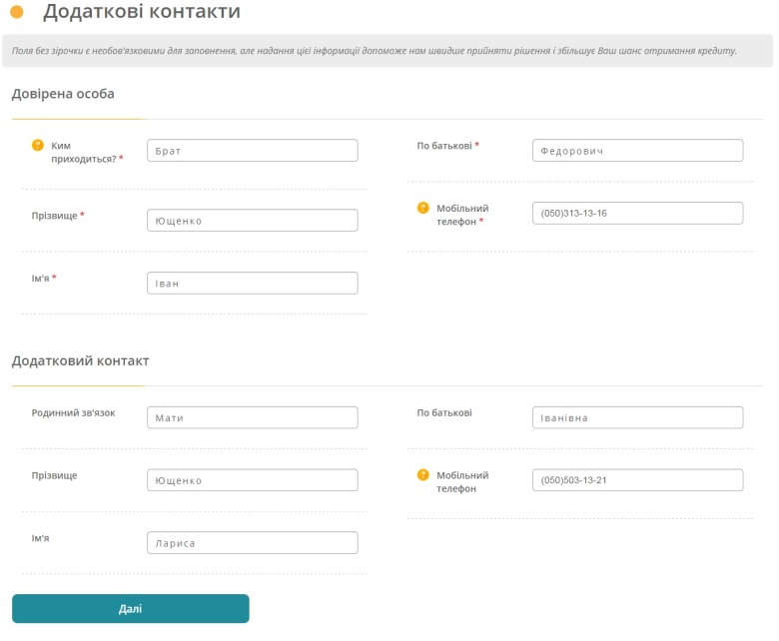
Task: Focus the По батькові field containing Іванівна
Action: tap(637, 417)
